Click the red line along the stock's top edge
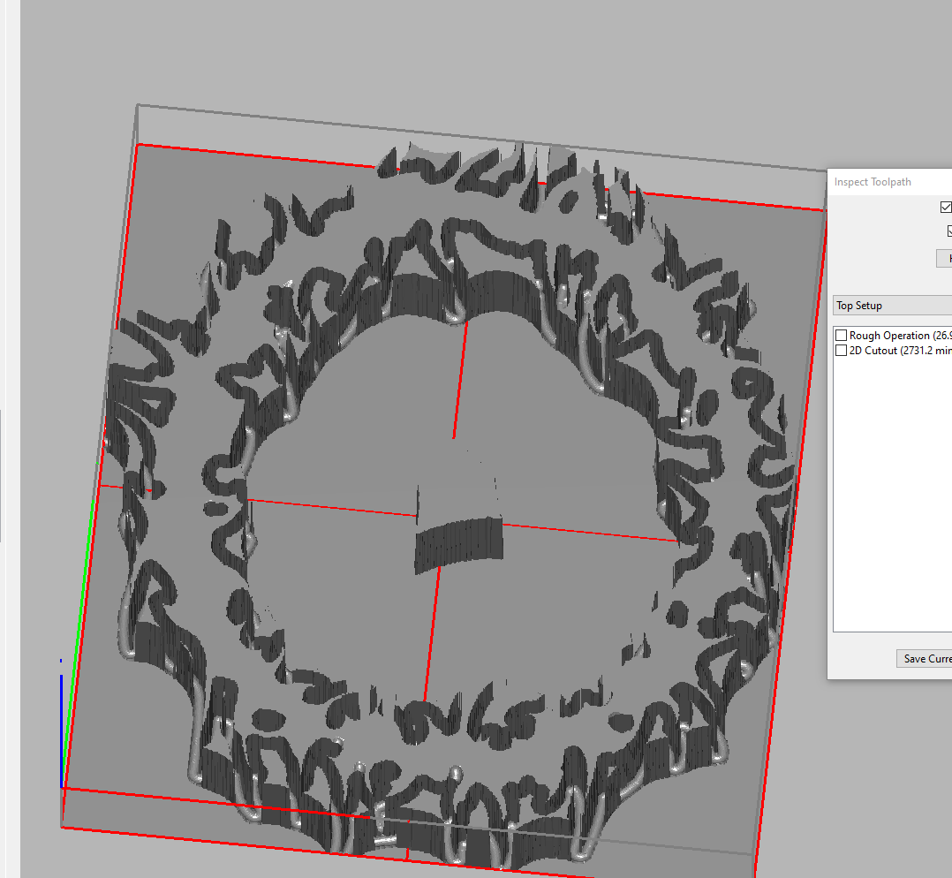This screenshot has width=952, height=878. pos(477,177)
